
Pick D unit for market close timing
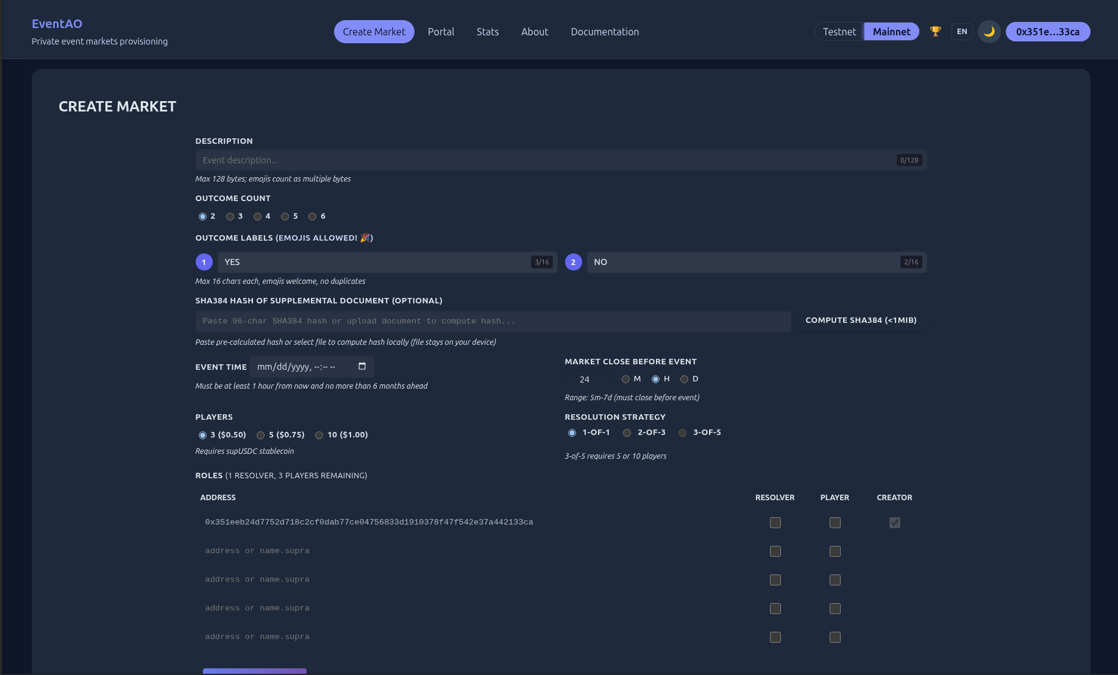[684, 379]
